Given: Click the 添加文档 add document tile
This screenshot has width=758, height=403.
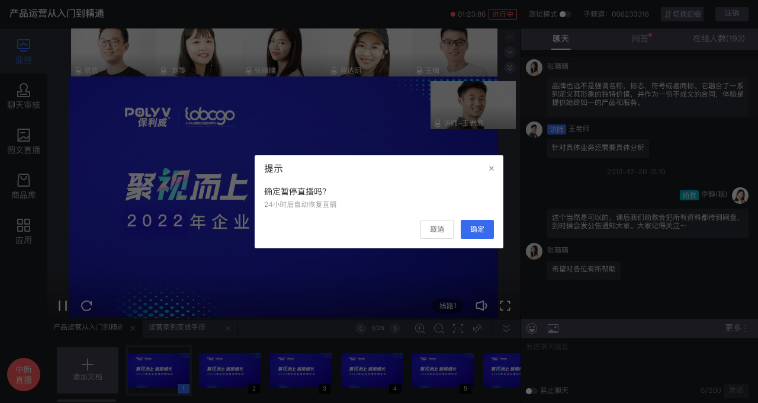Looking at the screenshot, I should pos(88,370).
